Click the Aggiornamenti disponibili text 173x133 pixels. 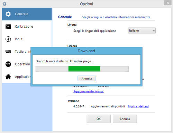coord(108,106)
